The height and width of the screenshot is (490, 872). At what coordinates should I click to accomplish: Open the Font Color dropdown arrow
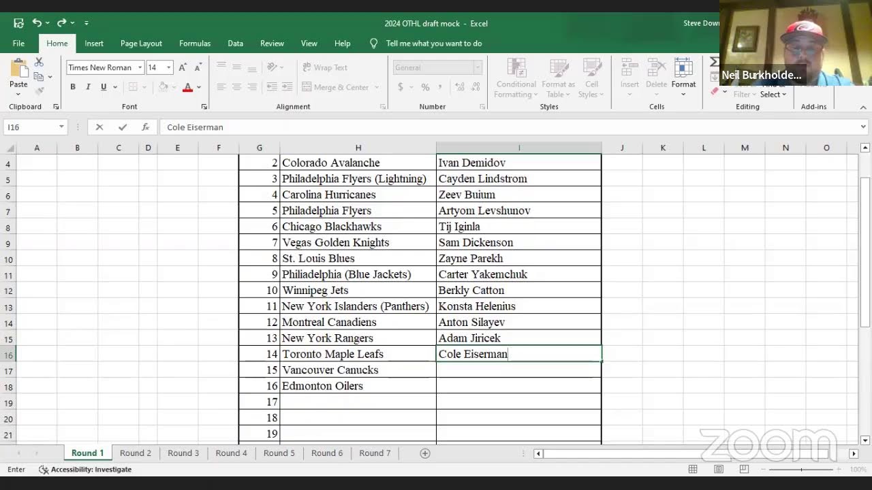coord(198,87)
